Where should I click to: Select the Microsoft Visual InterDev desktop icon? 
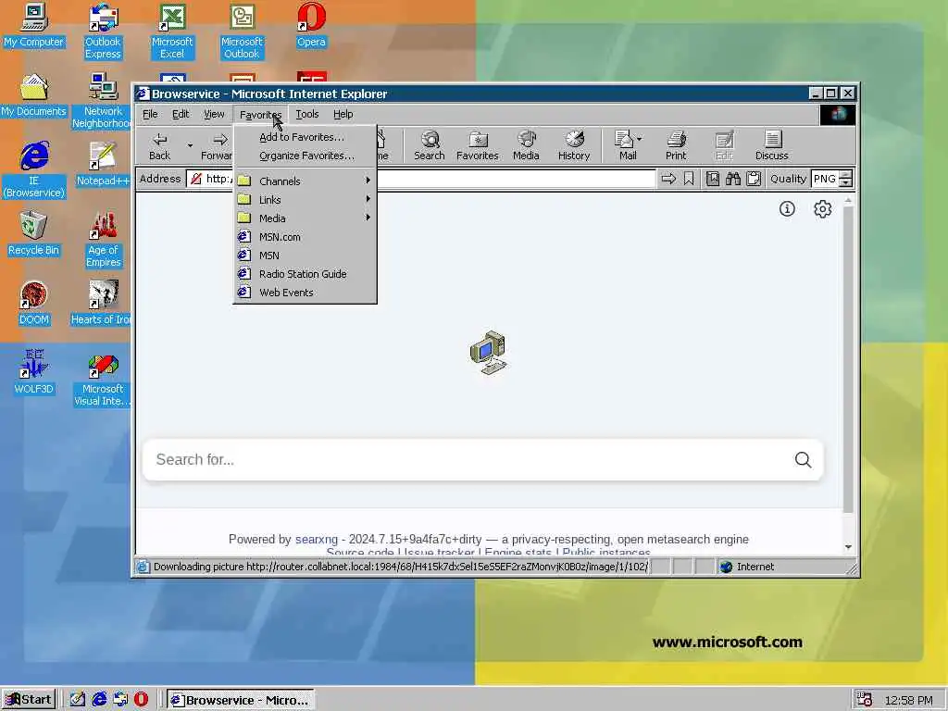point(103,379)
